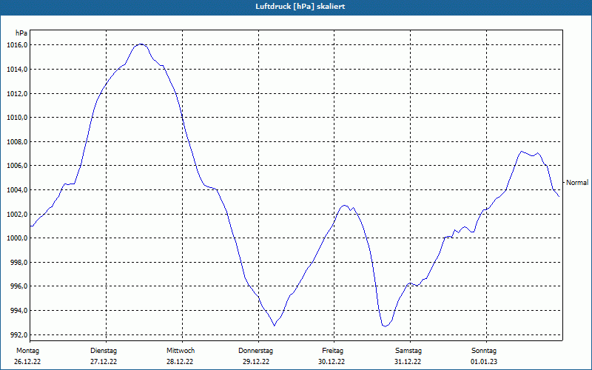592x370 pixels.
Task: Select the Montag day label
Action: (27, 351)
